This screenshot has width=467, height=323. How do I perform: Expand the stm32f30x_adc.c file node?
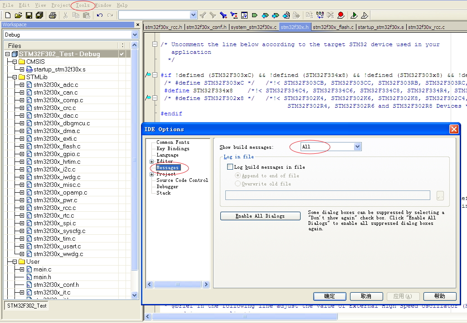click(22, 85)
